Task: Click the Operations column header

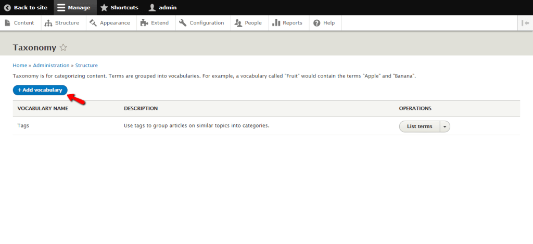Action: pos(415,108)
